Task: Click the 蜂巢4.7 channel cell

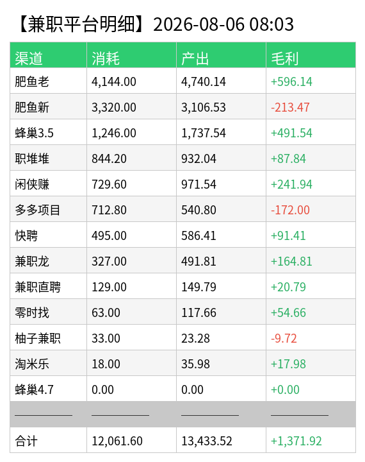Action: [x=48, y=389]
